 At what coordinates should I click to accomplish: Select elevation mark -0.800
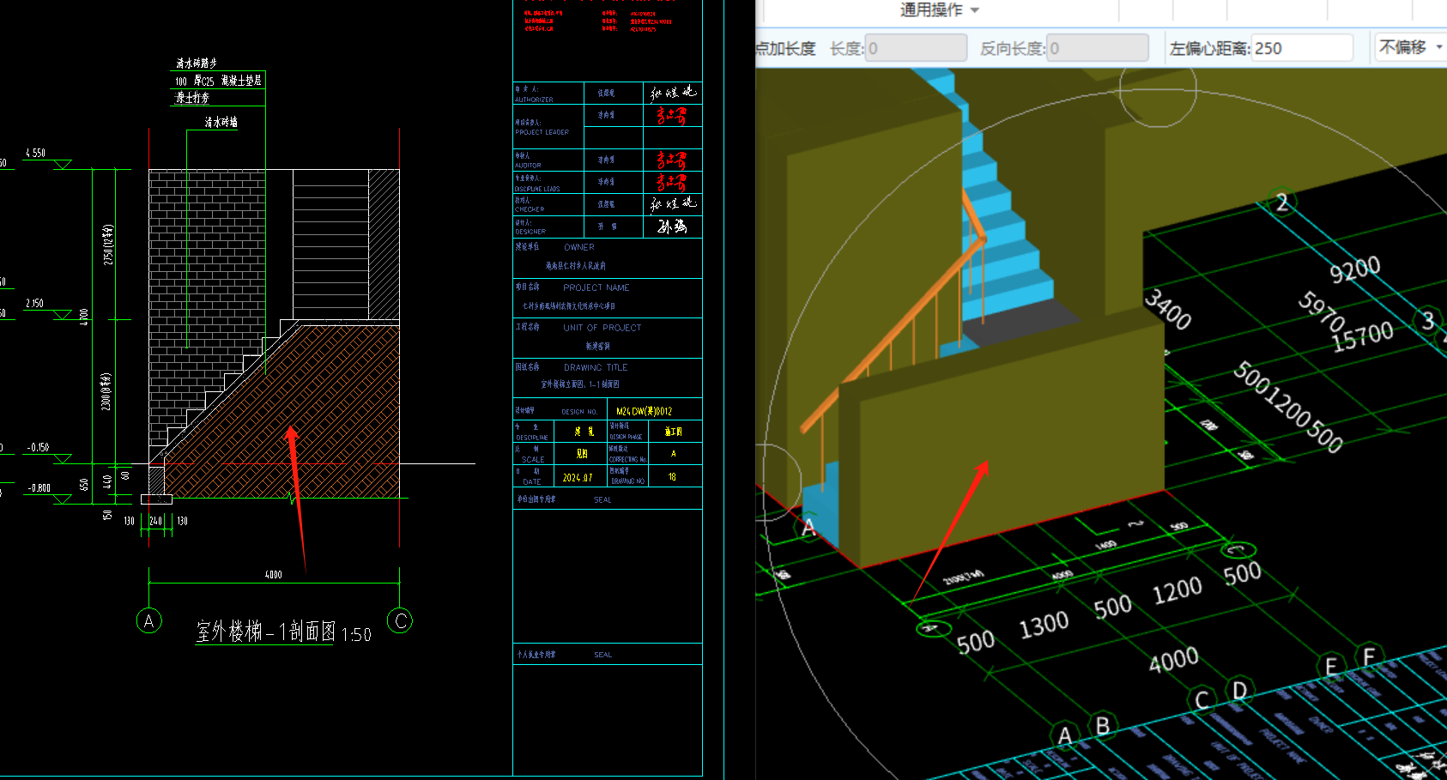[x=39, y=487]
